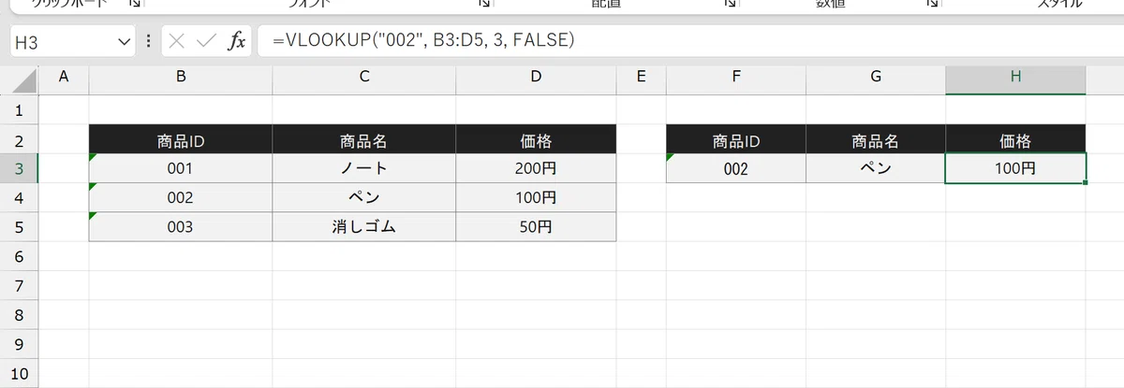The width and height of the screenshot is (1124, 388).
Task: Select cell containing ノート
Action: pyautogui.click(x=364, y=169)
